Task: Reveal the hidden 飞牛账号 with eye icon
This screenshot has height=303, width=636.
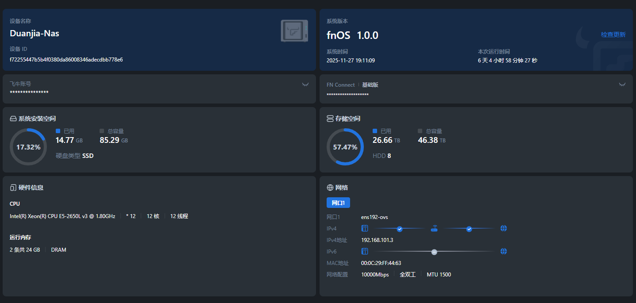Action: pyautogui.click(x=305, y=84)
